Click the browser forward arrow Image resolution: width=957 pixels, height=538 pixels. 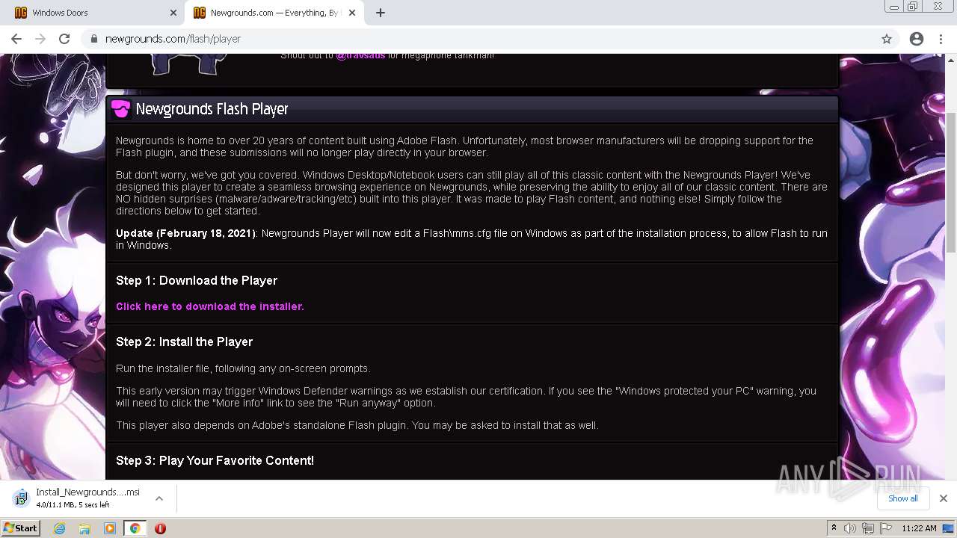pos(40,39)
